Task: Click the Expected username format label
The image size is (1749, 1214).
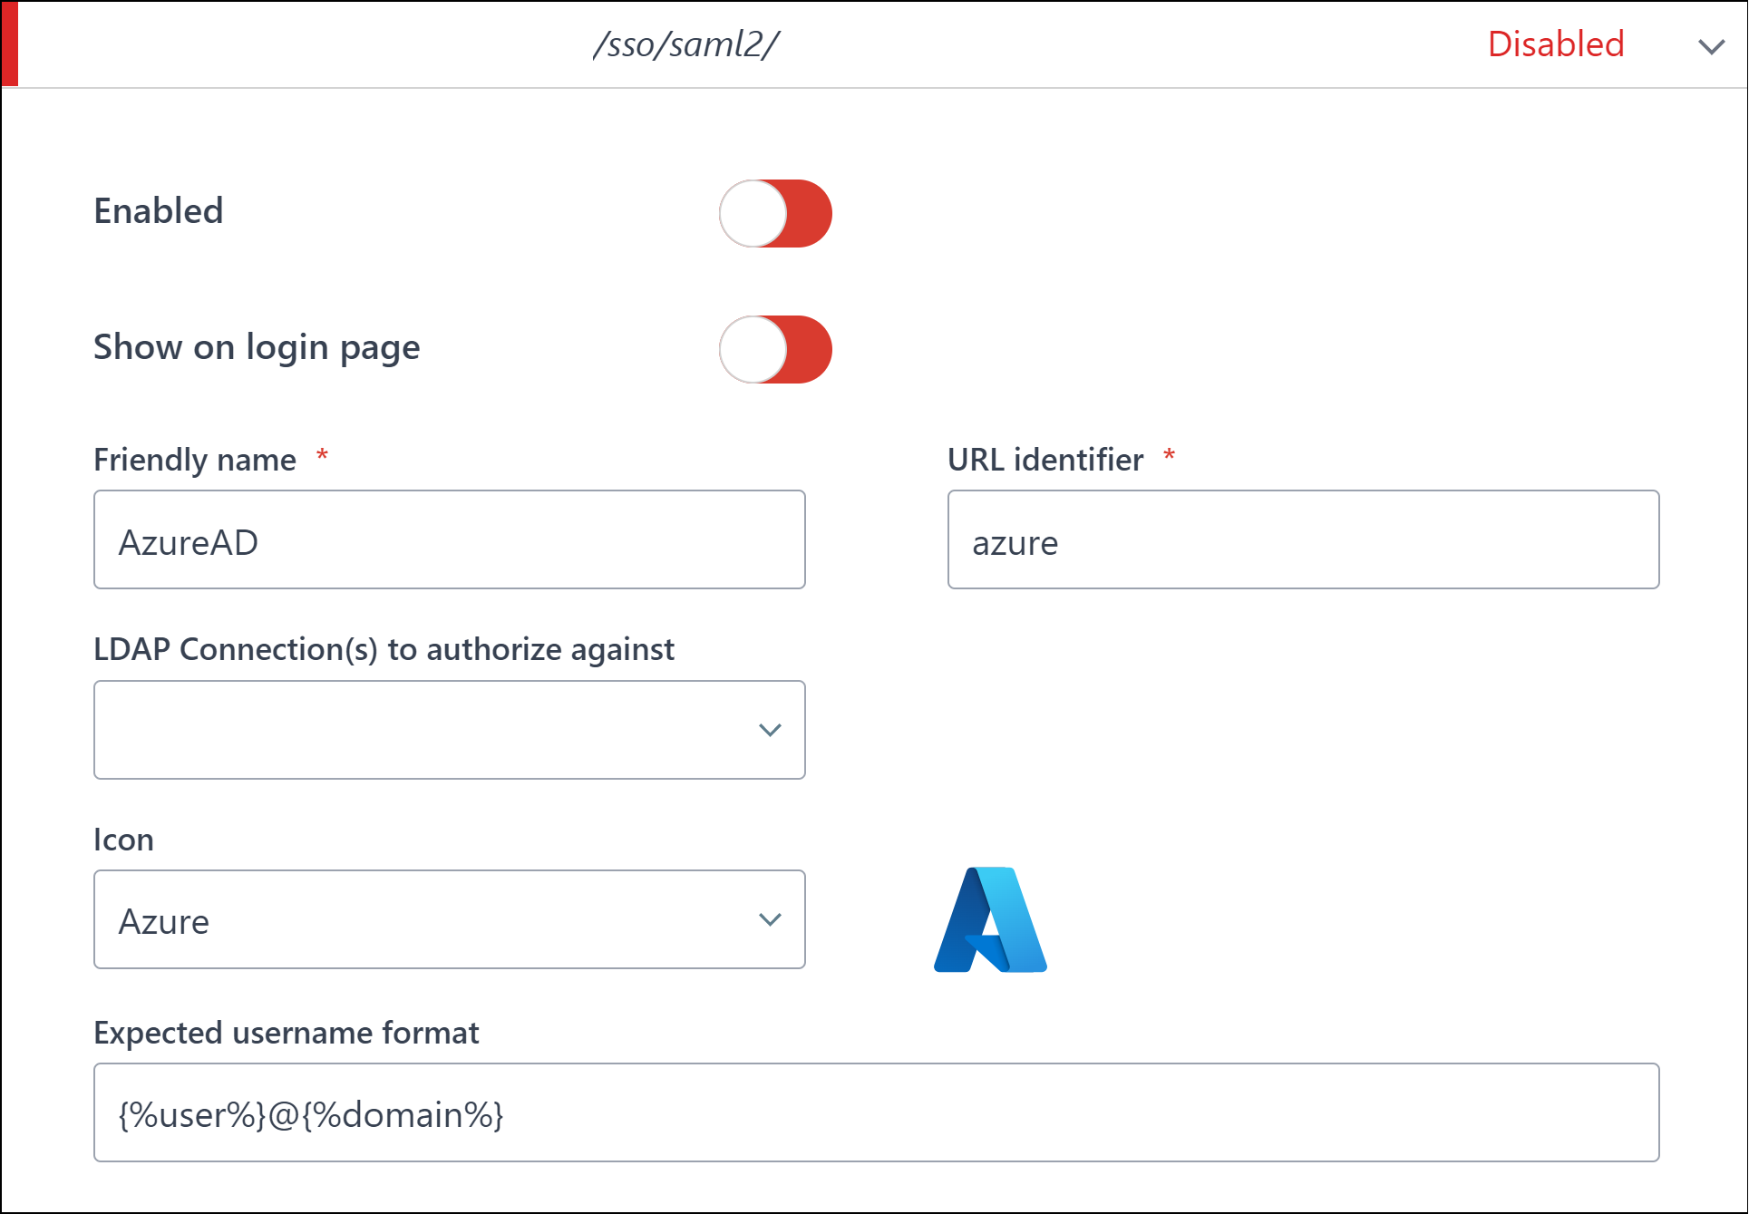Action: (x=287, y=1033)
